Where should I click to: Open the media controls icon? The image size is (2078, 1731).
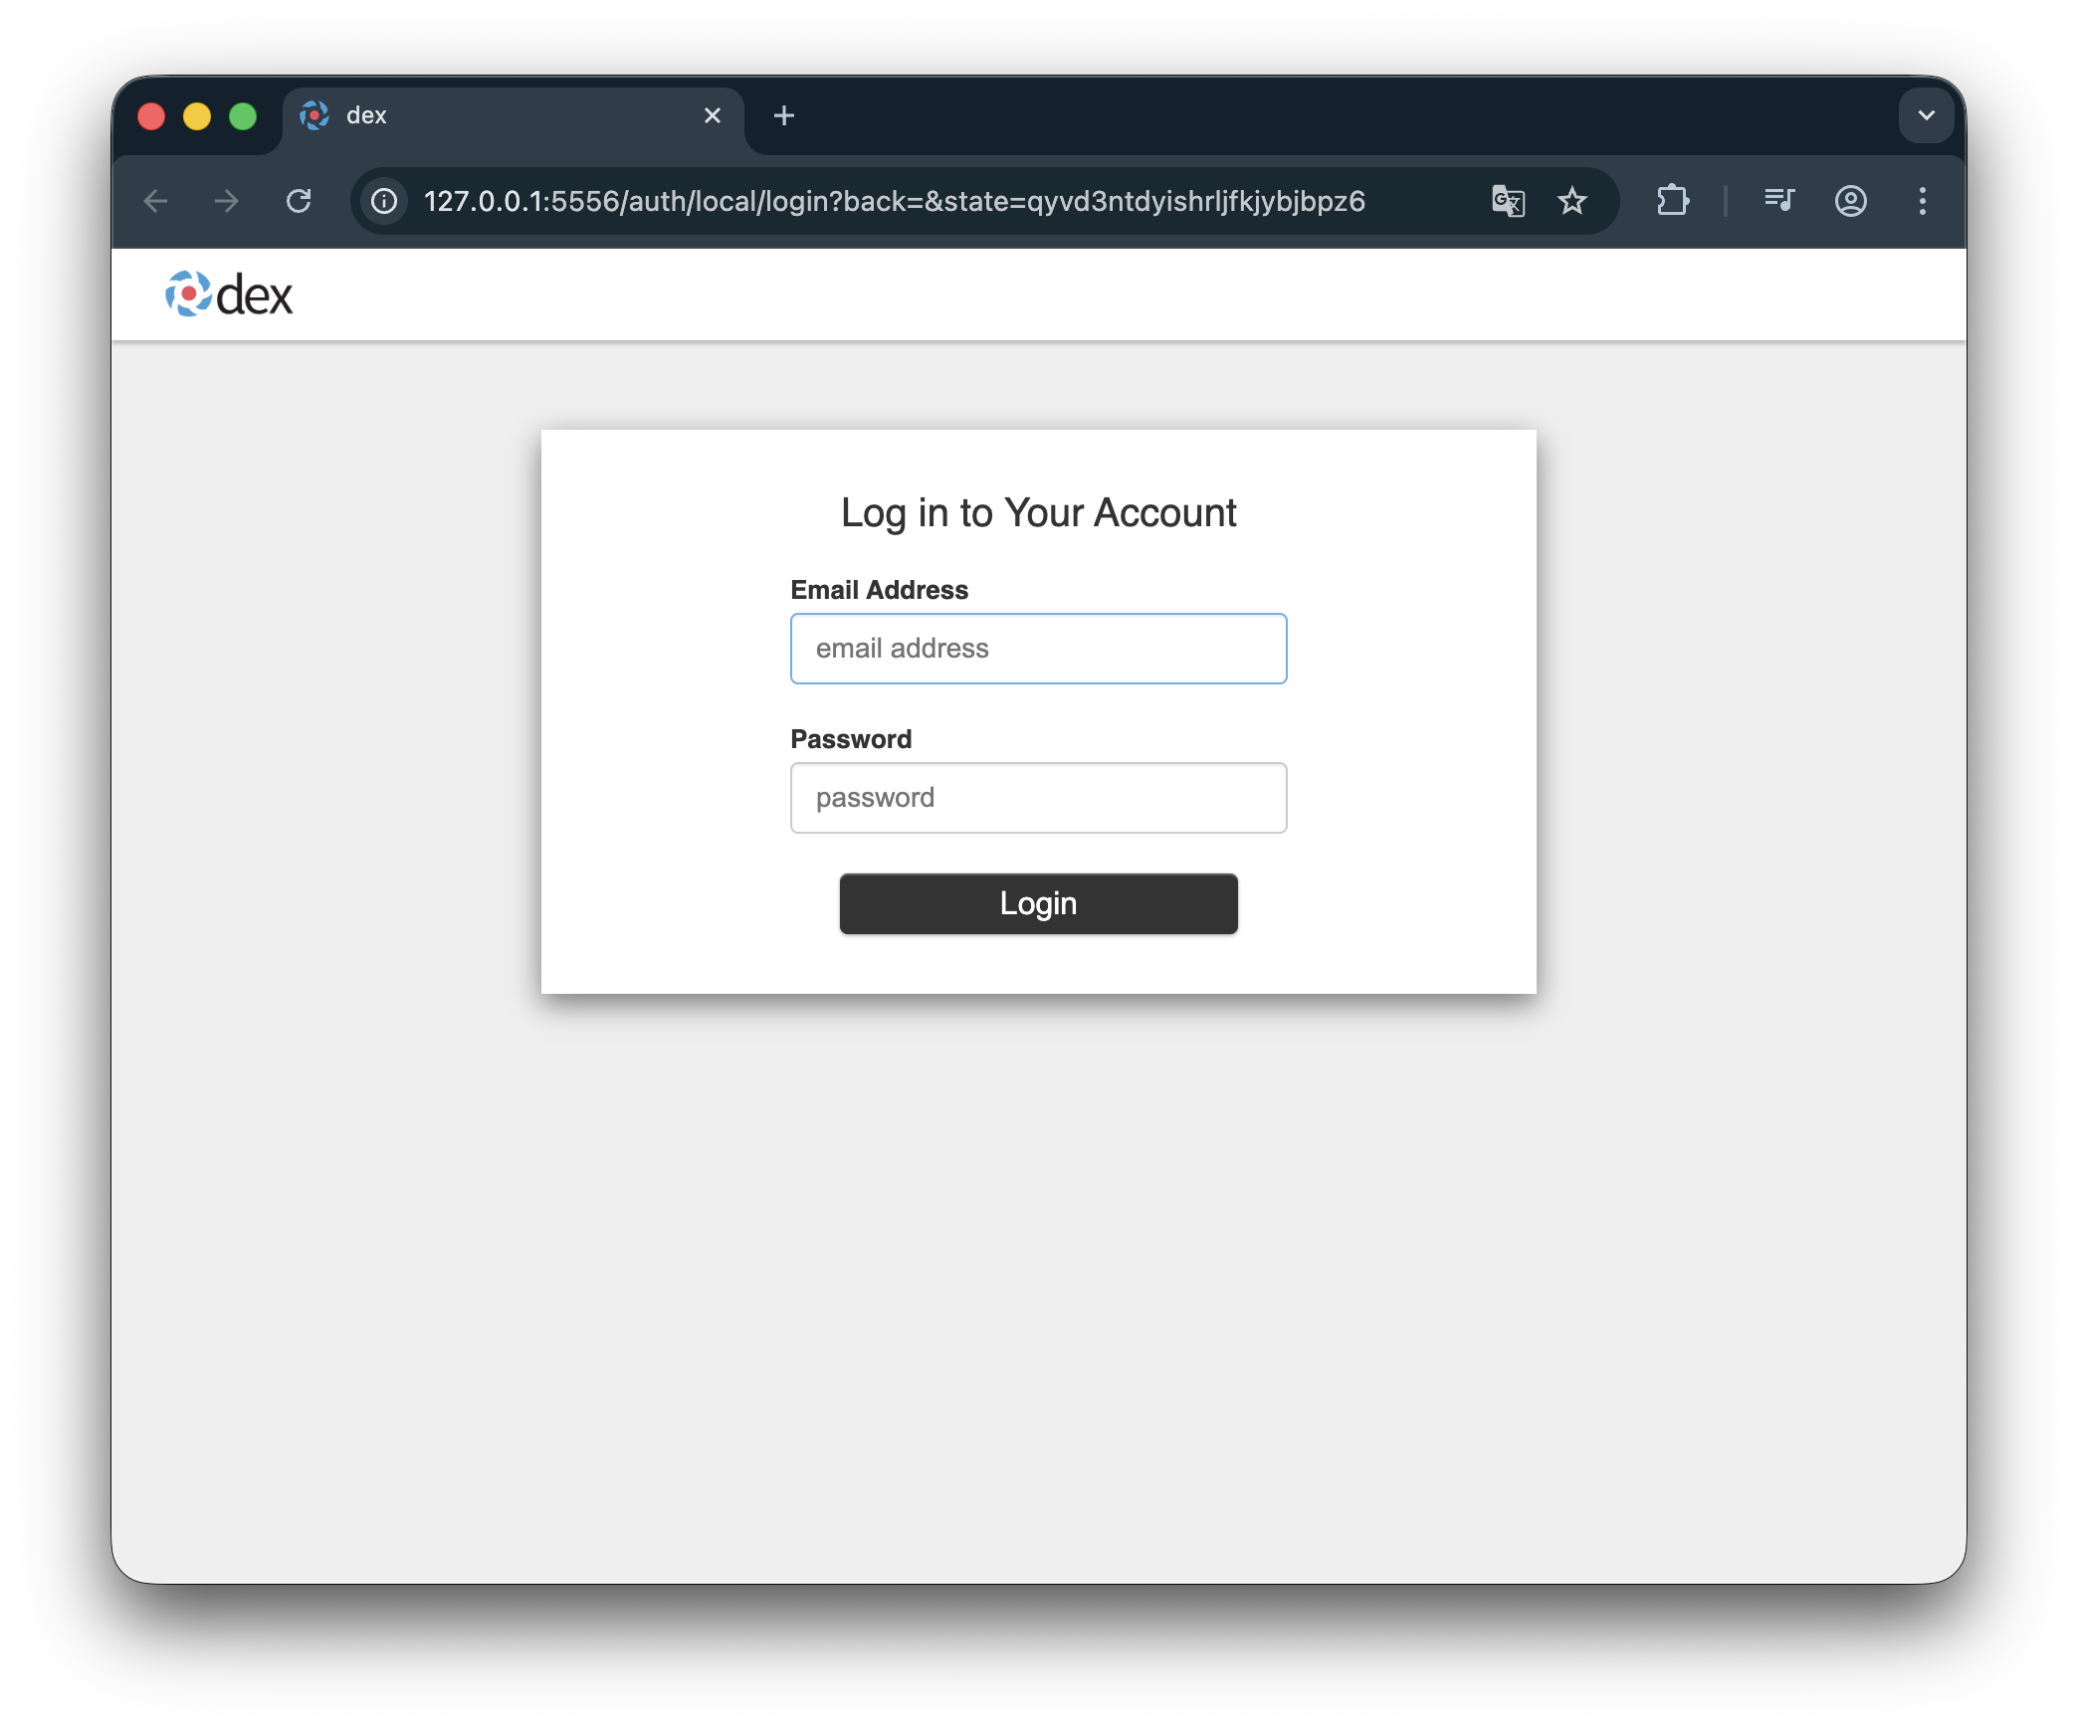(x=1778, y=201)
